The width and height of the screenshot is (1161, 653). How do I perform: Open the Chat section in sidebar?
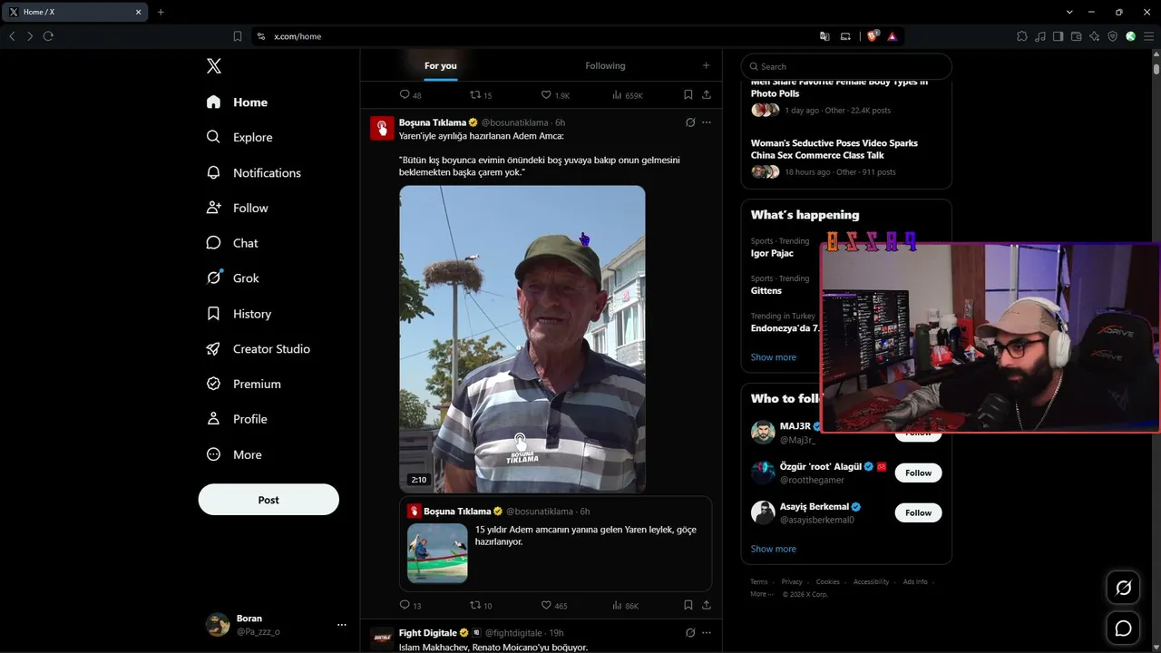click(232, 243)
